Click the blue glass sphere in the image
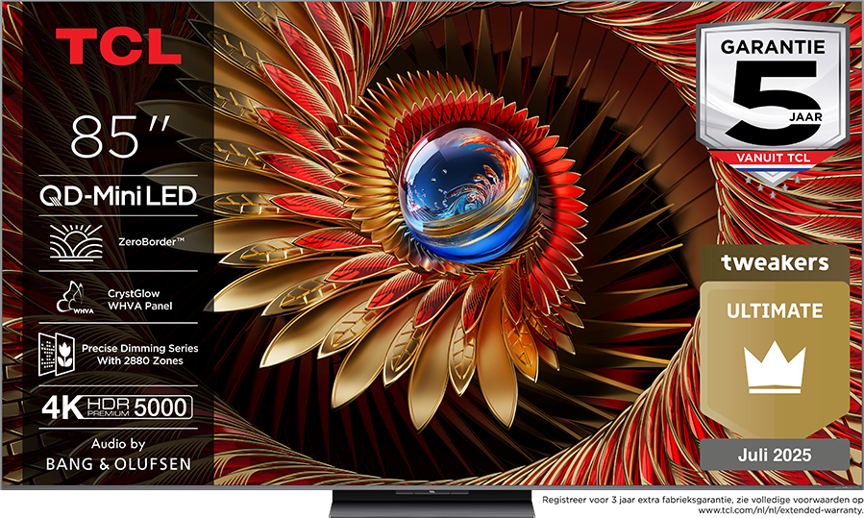Image resolution: width=864 pixels, height=518 pixels. (x=467, y=193)
